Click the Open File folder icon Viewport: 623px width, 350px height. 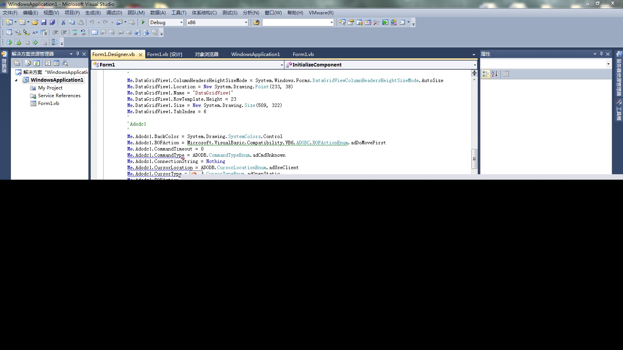(x=35, y=23)
